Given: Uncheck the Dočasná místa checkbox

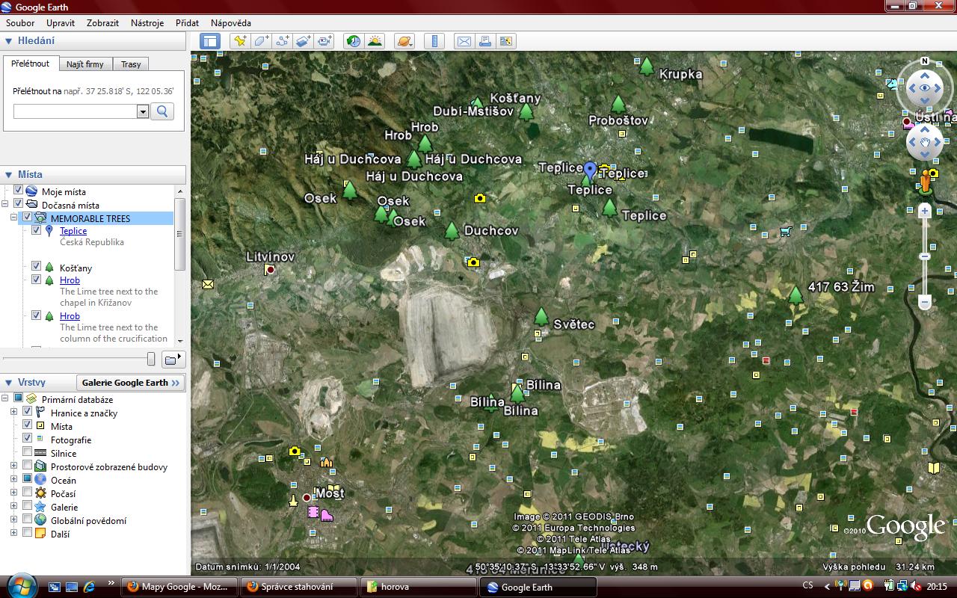Looking at the screenshot, I should 19,204.
